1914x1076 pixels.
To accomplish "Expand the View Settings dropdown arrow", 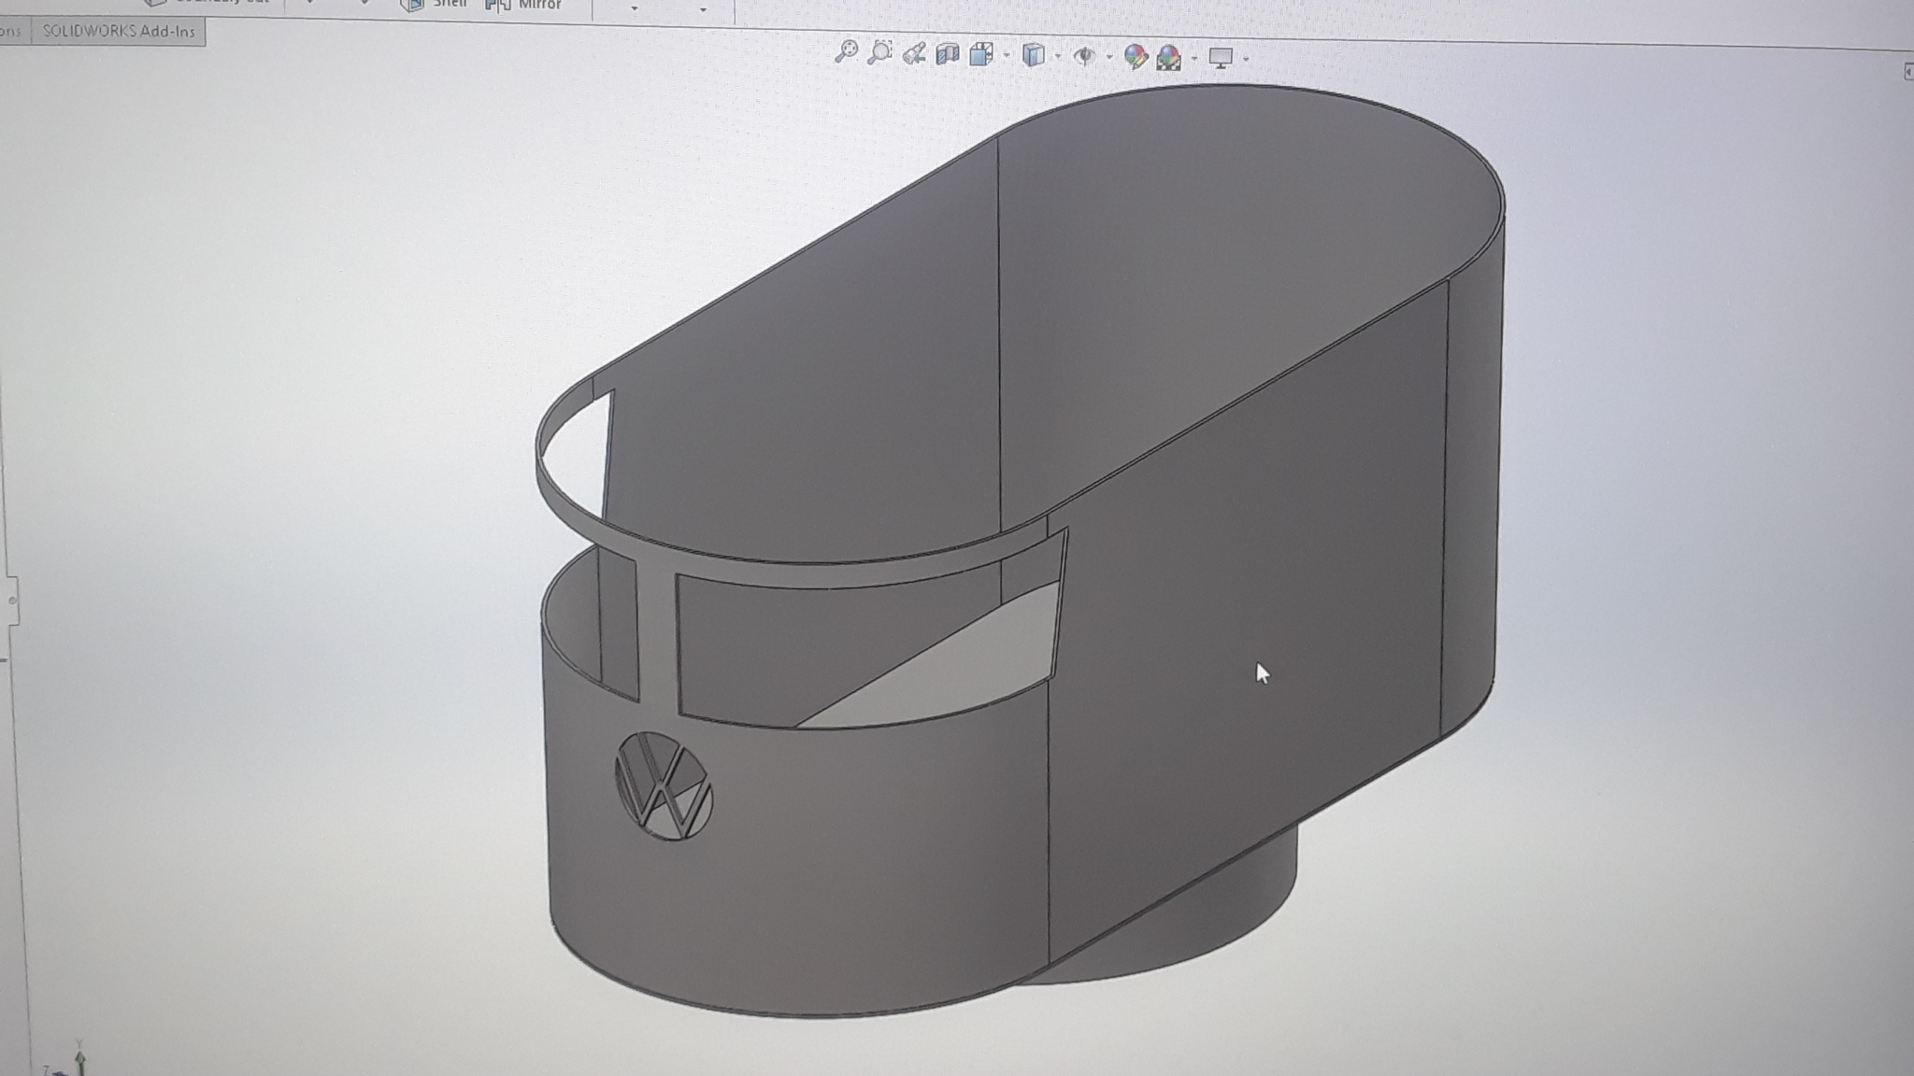I will (1247, 60).
